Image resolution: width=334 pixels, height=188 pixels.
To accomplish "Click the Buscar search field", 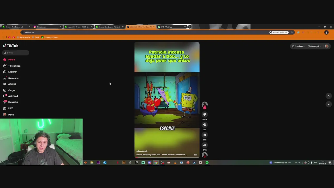I will [16, 53].
